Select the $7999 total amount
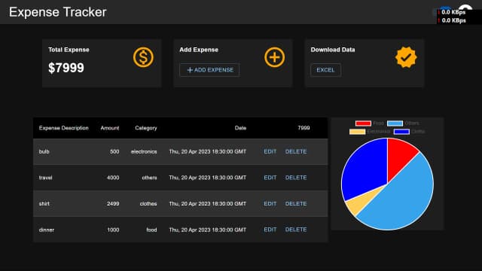482x271 pixels. 66,68
